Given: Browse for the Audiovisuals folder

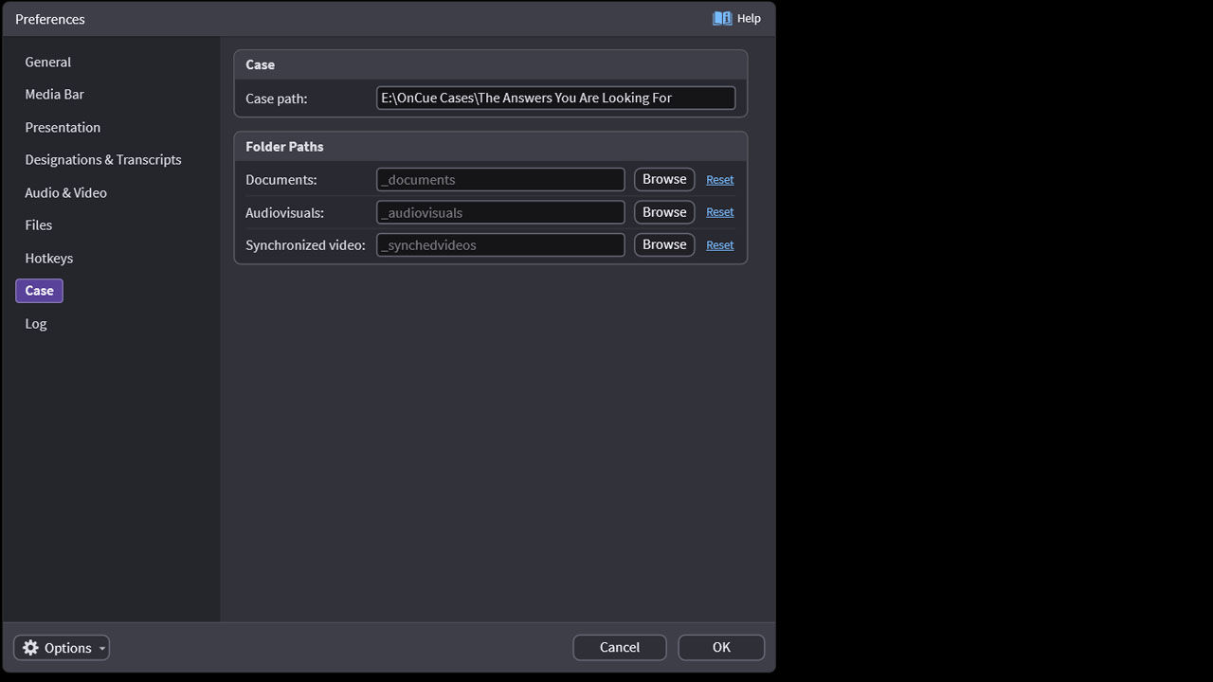Looking at the screenshot, I should tap(664, 212).
